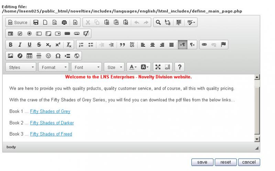The width and height of the screenshot is (275, 171).
Task: Open the Background Color picker
Action: pyautogui.click(x=145, y=67)
